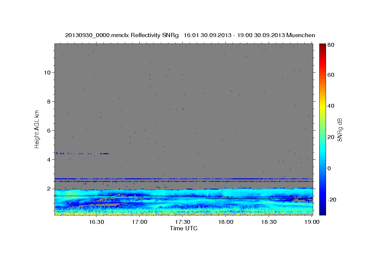
Task: Click the 19:00 time tick label
Action: 312,222
